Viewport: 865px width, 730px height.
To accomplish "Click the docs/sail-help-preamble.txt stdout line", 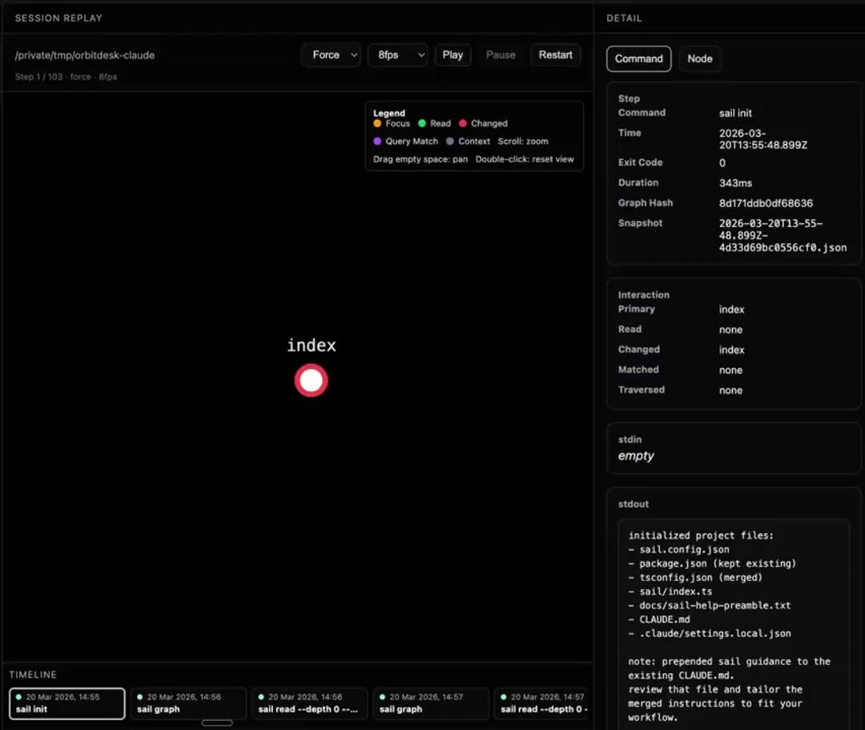I will pos(710,605).
